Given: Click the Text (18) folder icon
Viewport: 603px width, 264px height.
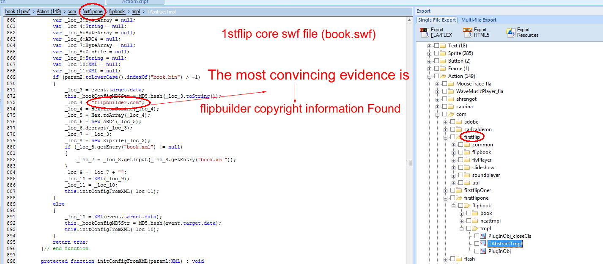Looking at the screenshot, I should (443, 46).
